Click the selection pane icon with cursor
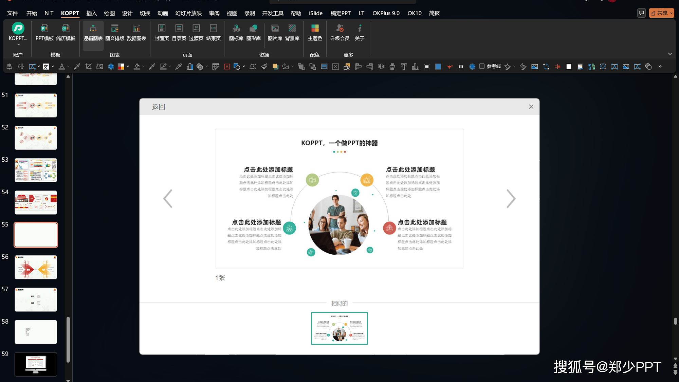The image size is (679, 382). point(347,67)
